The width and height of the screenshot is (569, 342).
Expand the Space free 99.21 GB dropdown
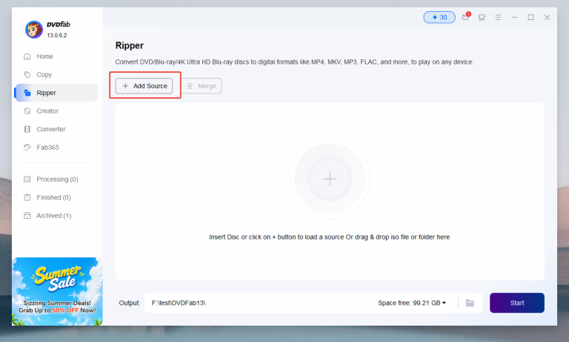[x=411, y=303]
